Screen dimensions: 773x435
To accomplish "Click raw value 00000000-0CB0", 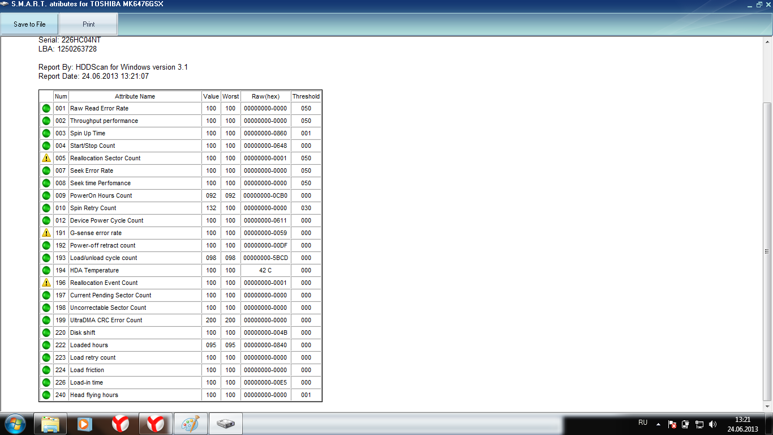I will point(265,195).
